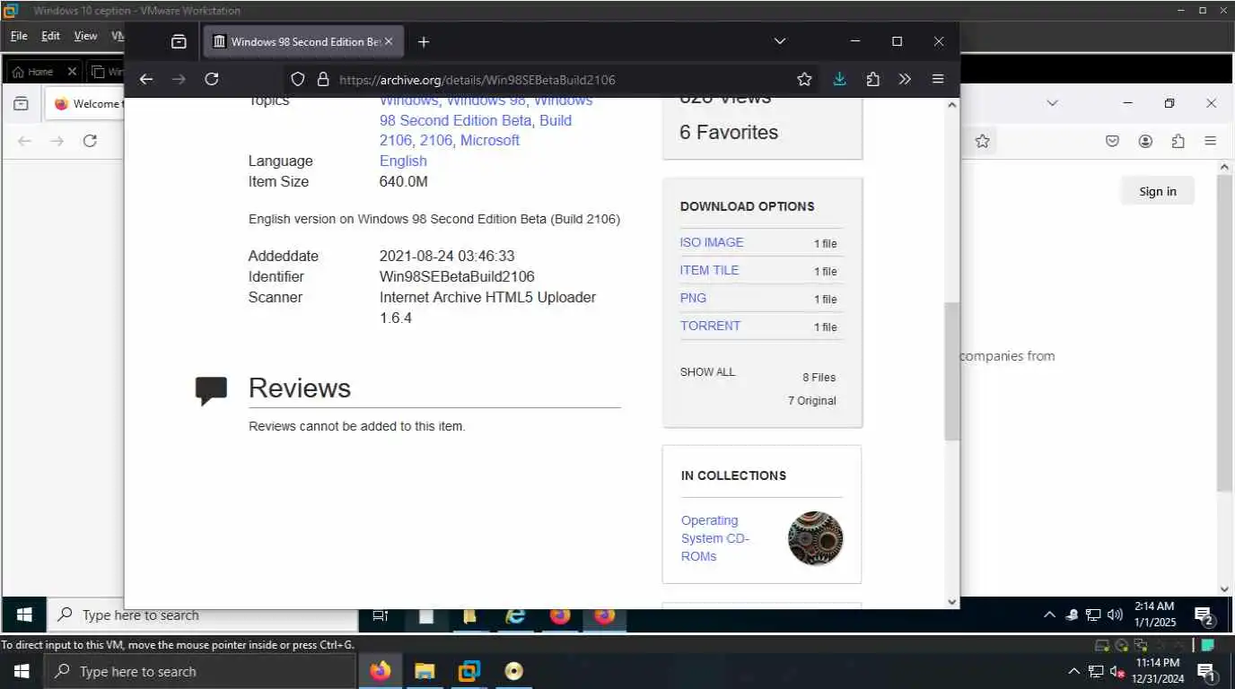The width and height of the screenshot is (1235, 689).
Task: Open VMware File menu
Action: click(x=19, y=36)
